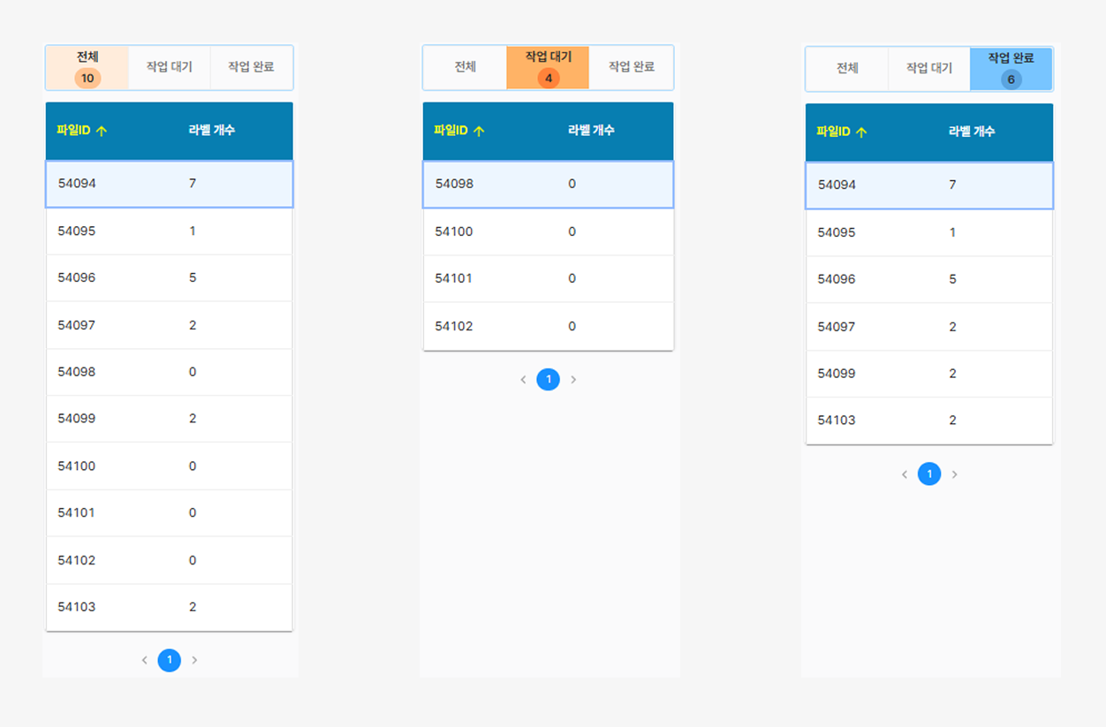
Task: Select file 54099 in the 작업 완료 table
Action: (x=929, y=374)
